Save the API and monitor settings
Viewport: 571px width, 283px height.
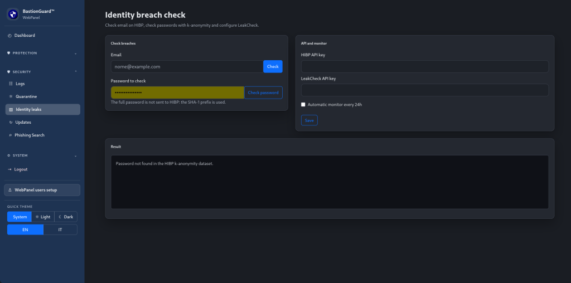(309, 120)
